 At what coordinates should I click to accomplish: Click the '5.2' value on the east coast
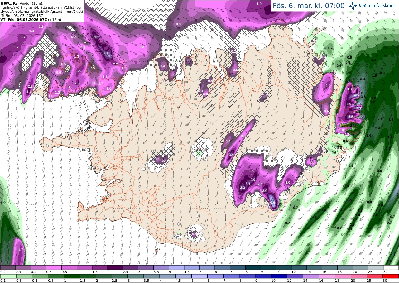click(360, 118)
